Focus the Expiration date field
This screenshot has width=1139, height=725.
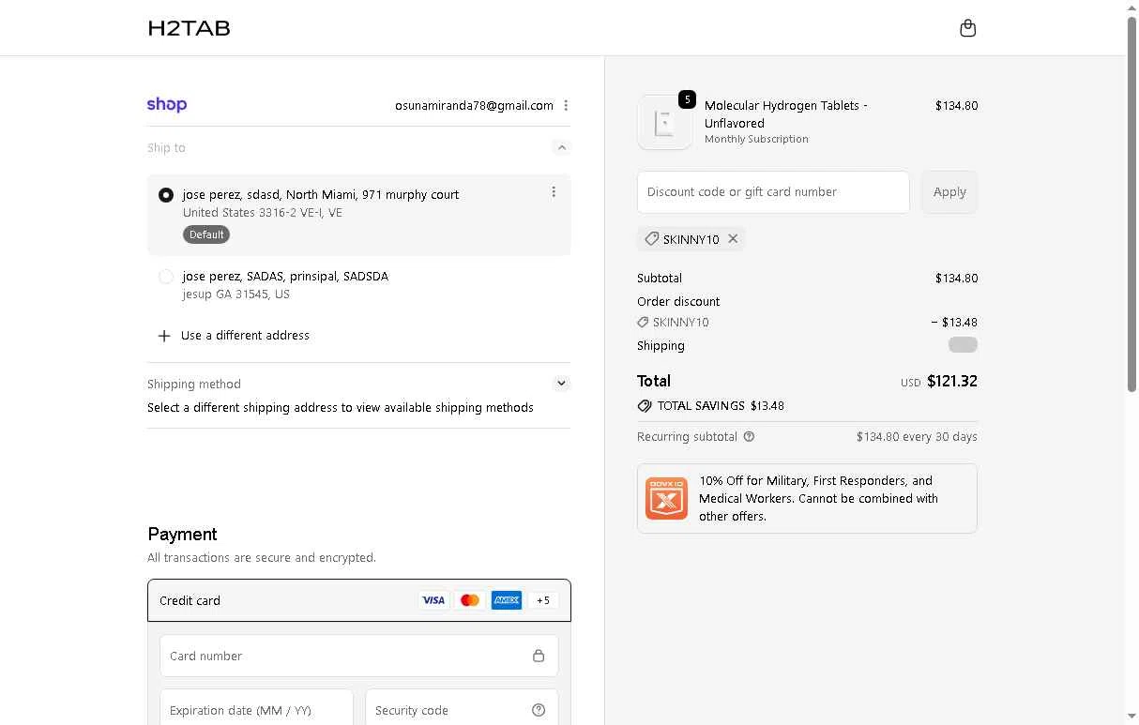(256, 710)
